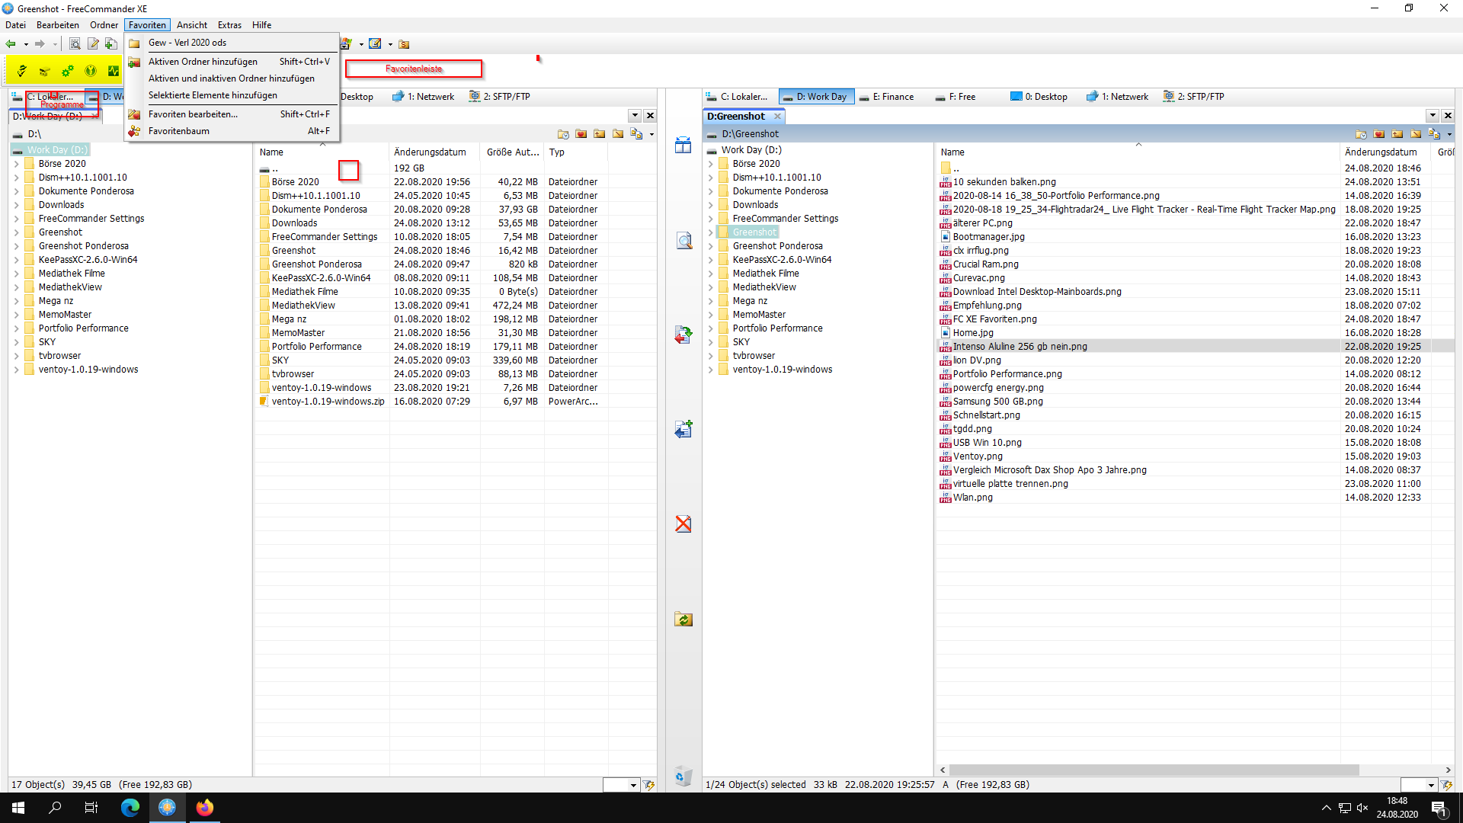Select Bootmanager.jpg in the right file list
Screen dimensions: 1463x823
[988, 237]
